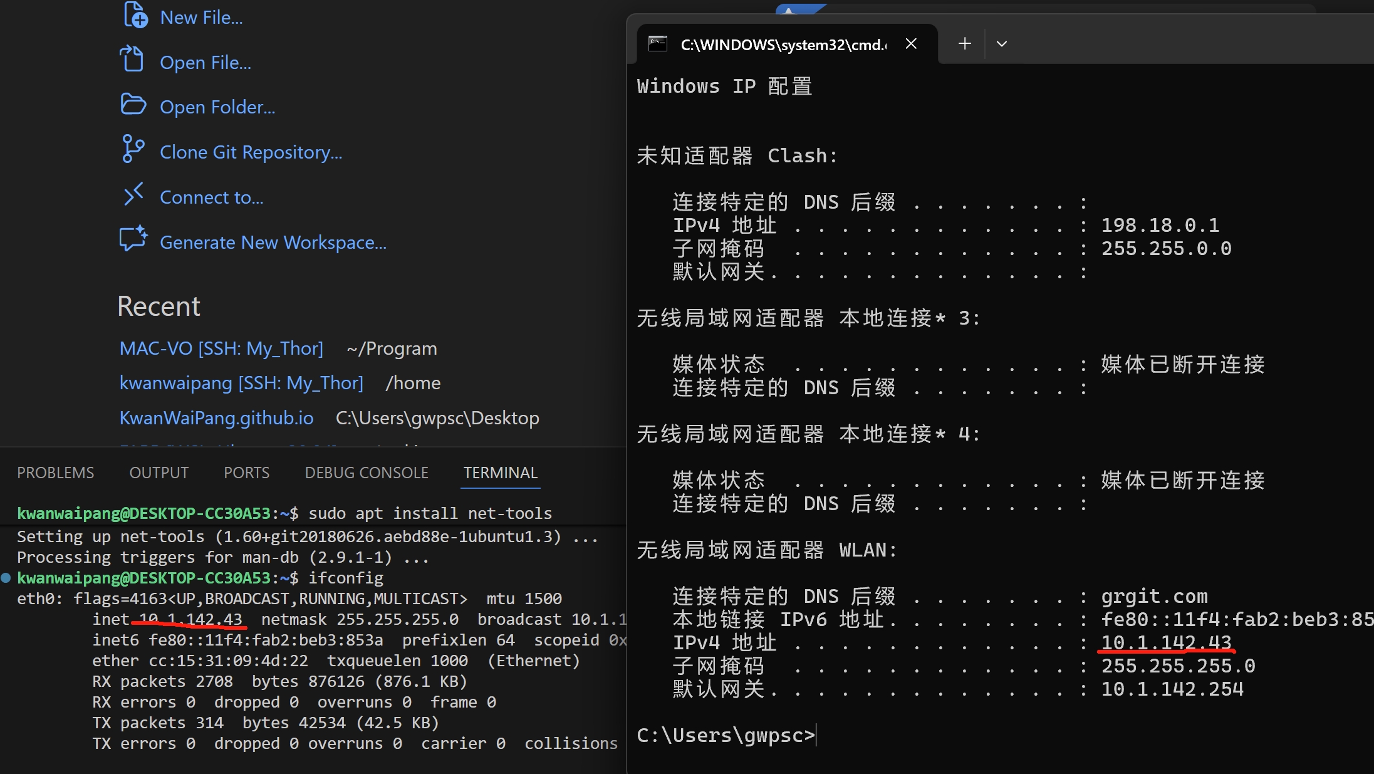This screenshot has width=1374, height=774.
Task: Open the terminal profile dropdown chevron
Action: [1001, 44]
